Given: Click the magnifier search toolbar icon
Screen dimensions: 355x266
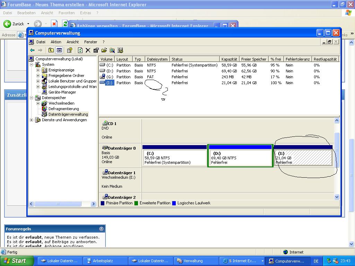Looking at the screenshot, I should [112, 50].
